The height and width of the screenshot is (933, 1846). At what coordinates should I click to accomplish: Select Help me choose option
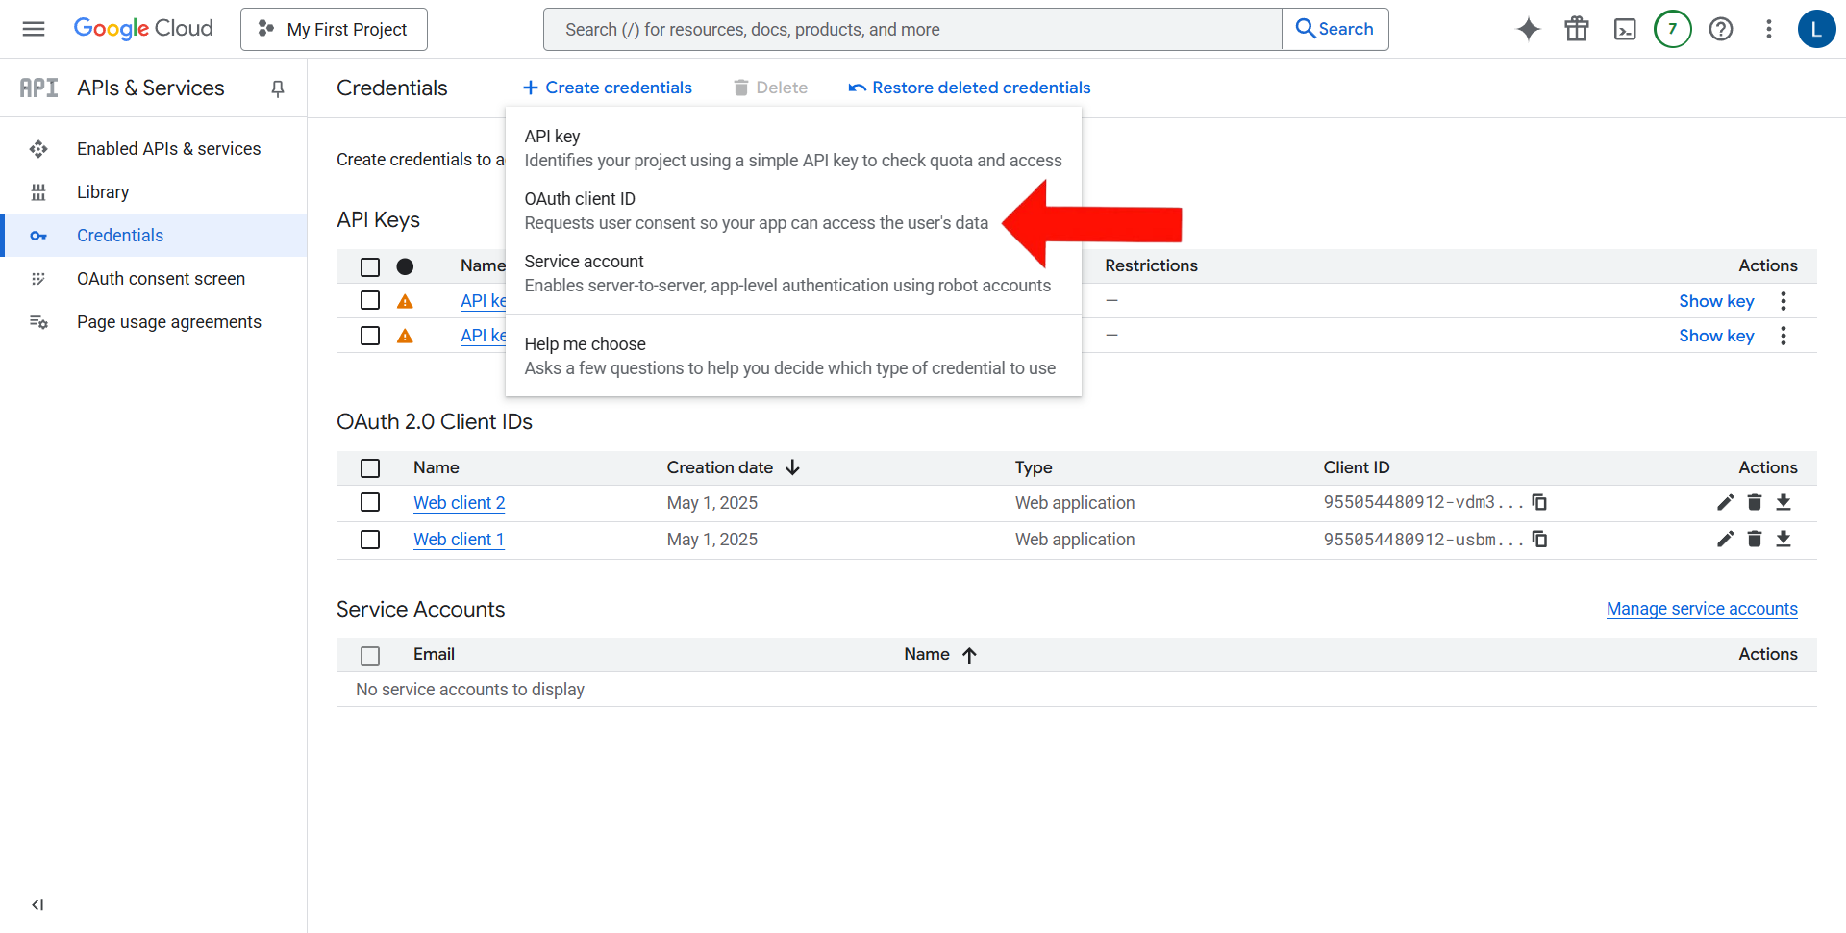793,356
